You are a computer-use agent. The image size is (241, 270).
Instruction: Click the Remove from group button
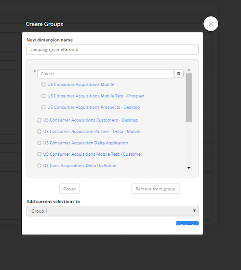[155, 189]
